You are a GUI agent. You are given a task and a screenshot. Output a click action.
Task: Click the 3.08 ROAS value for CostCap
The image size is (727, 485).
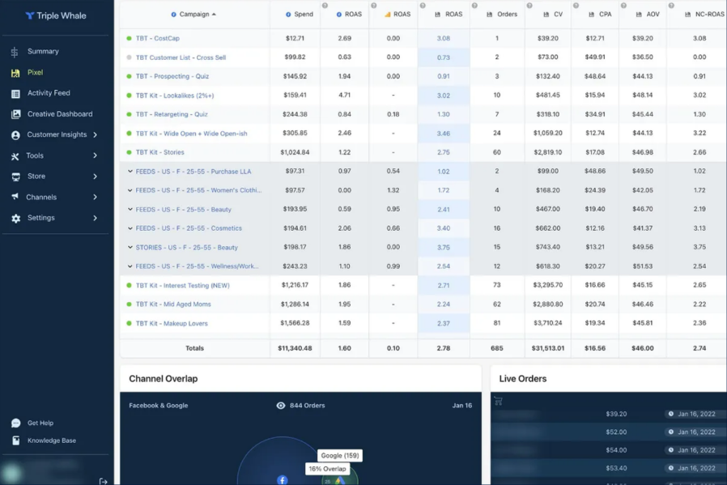[444, 39]
